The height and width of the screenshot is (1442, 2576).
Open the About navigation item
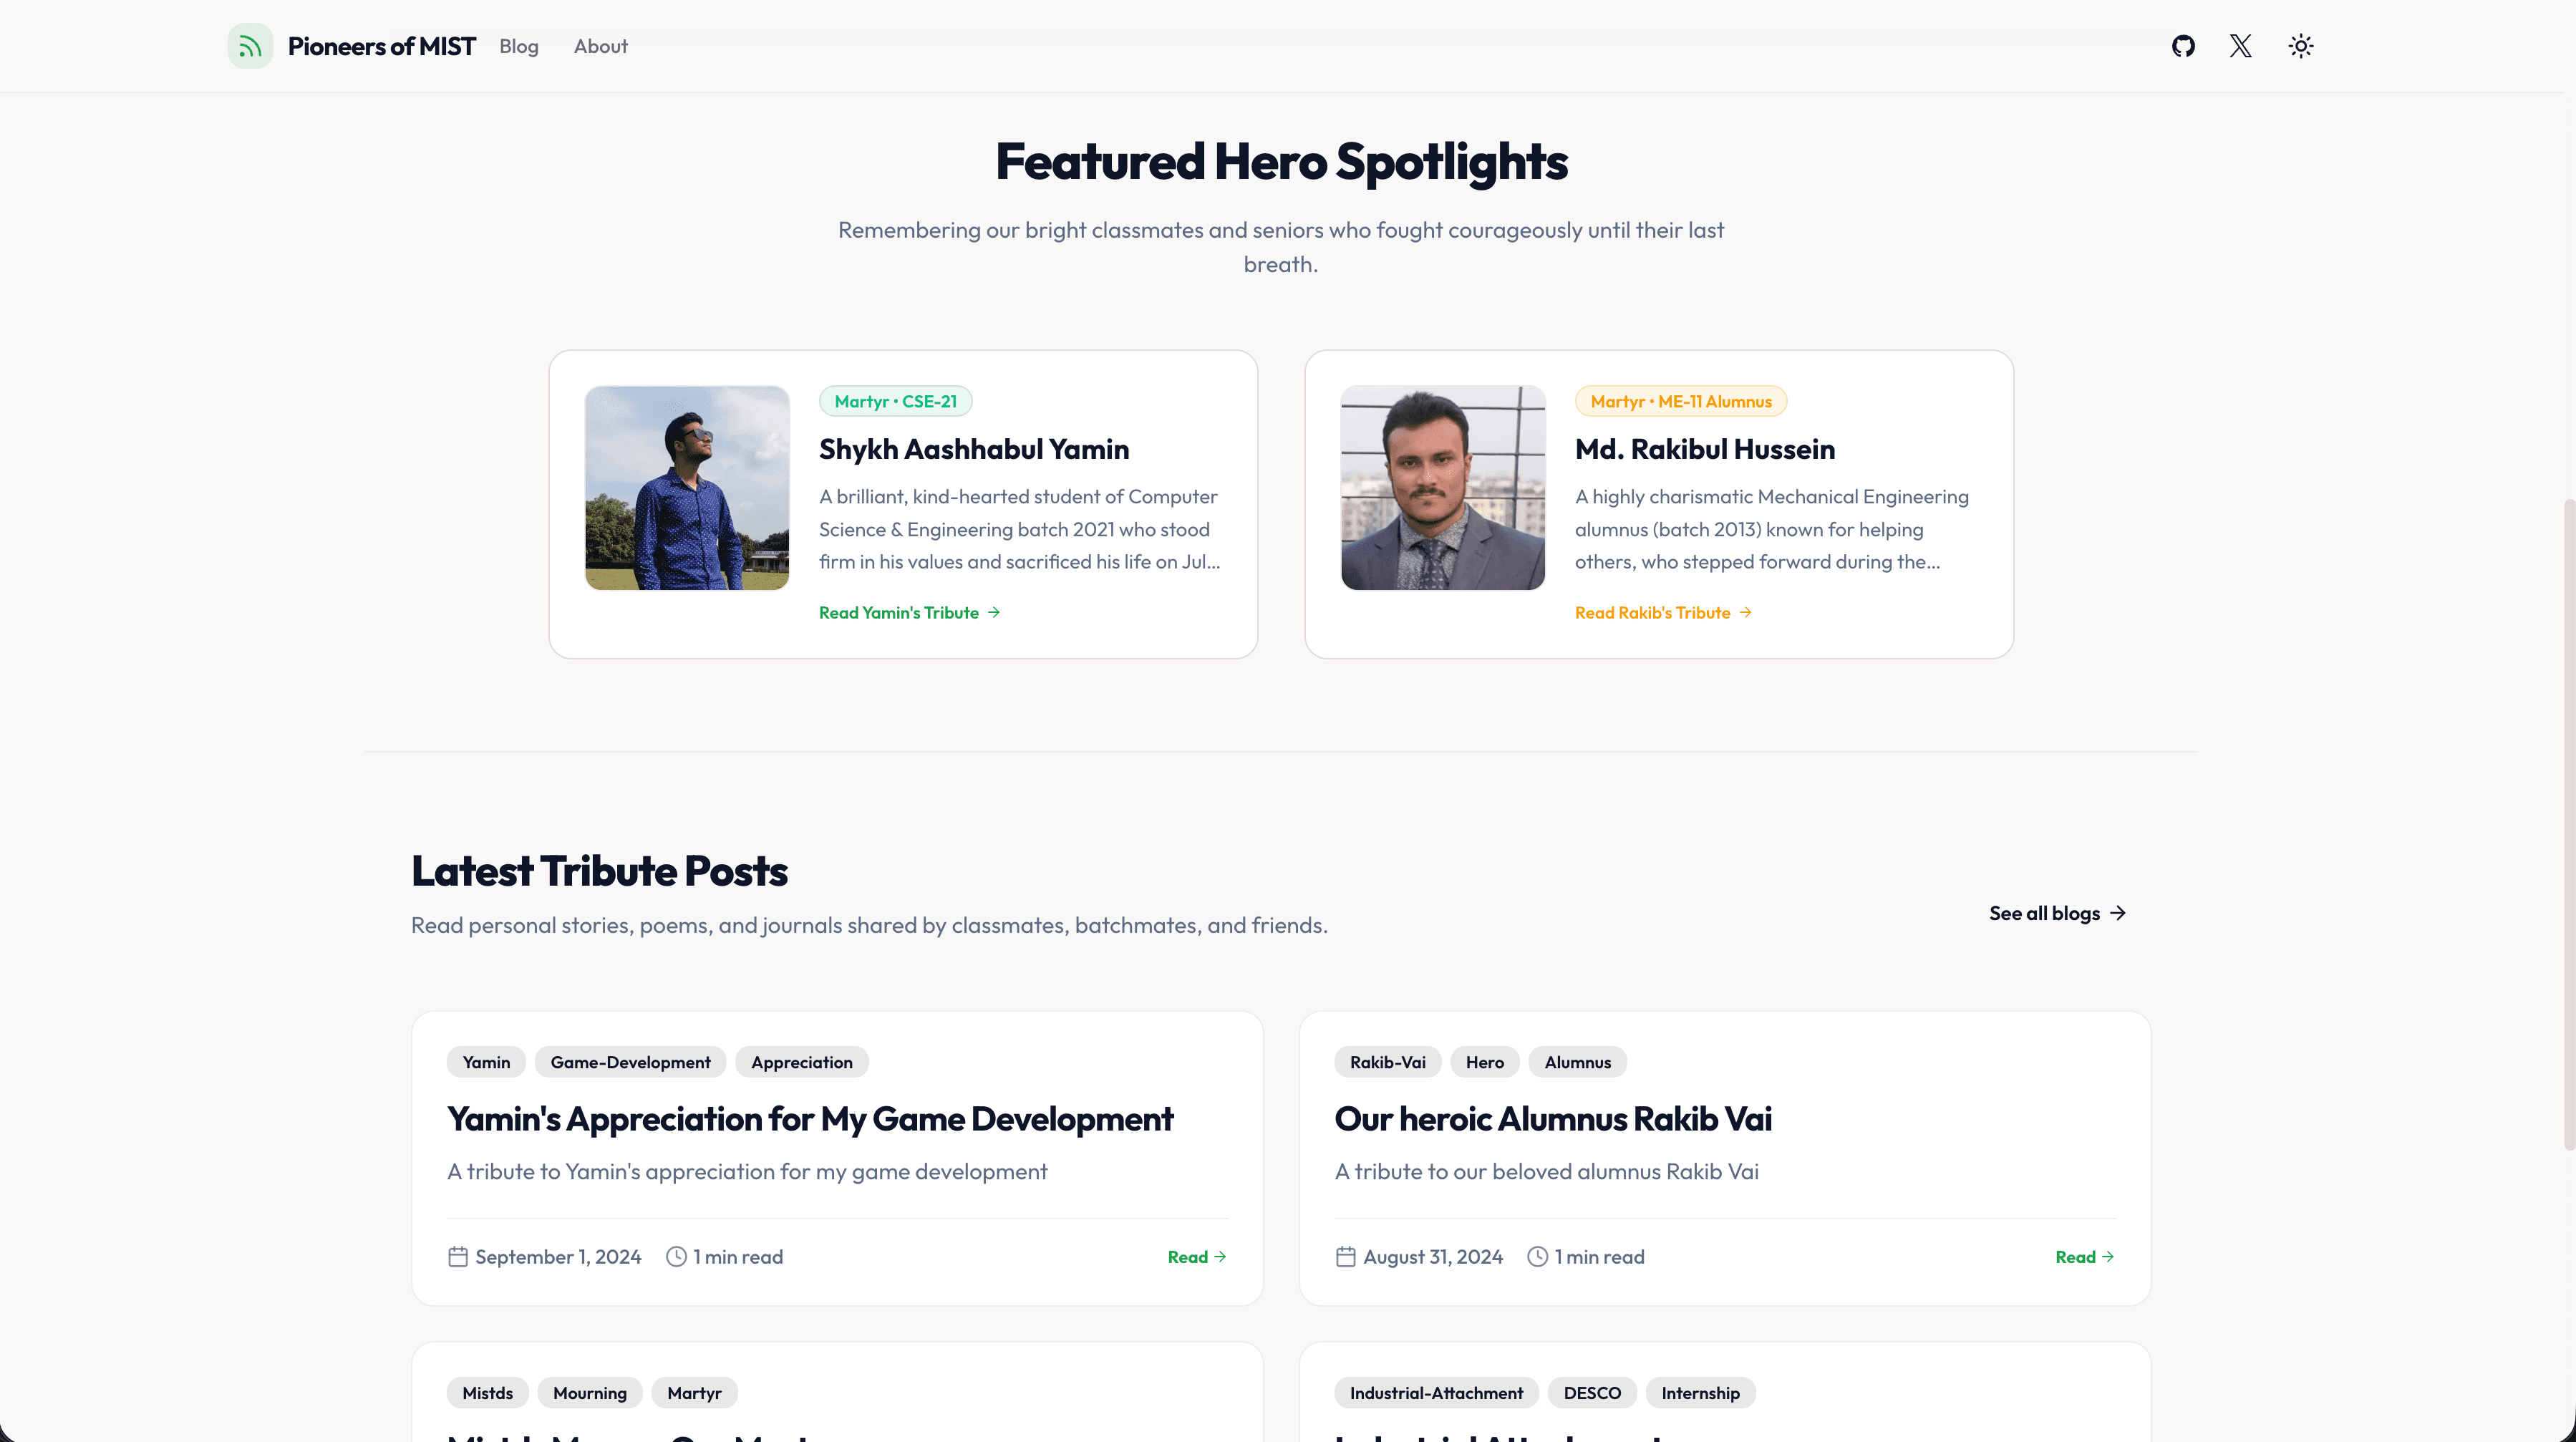601,46
